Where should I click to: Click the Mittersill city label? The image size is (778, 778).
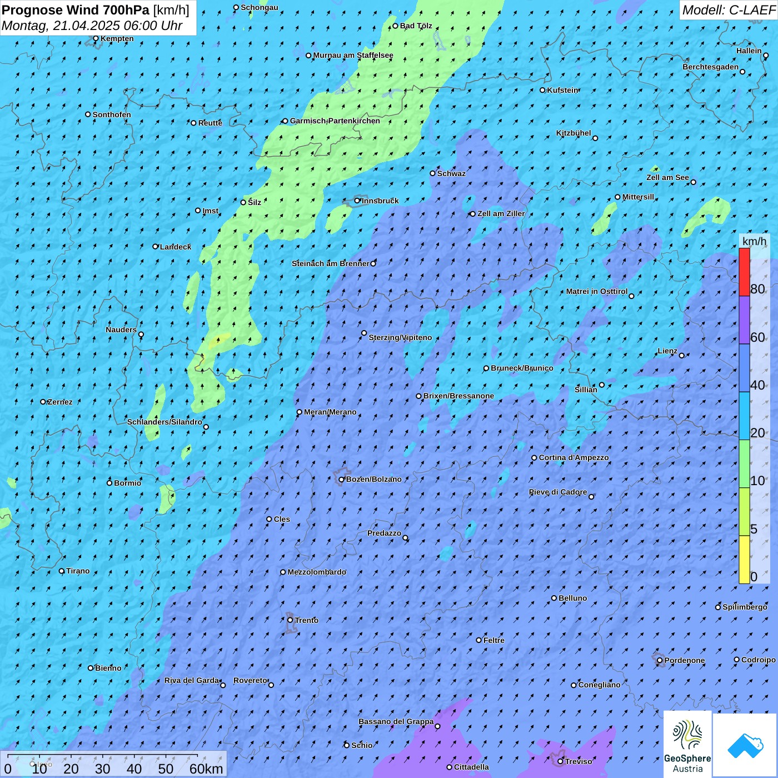pos(638,197)
